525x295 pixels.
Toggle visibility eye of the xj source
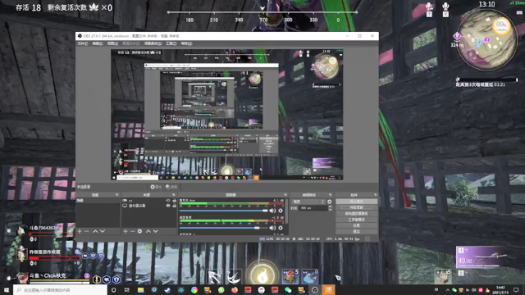click(x=168, y=200)
